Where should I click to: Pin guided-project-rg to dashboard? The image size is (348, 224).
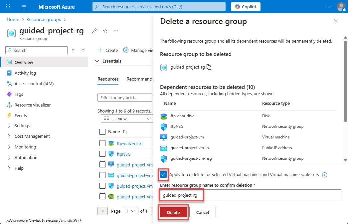[x=94, y=31]
